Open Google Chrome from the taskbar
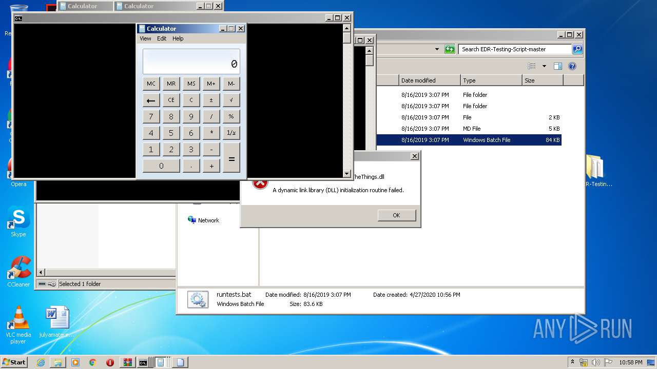The image size is (657, 369). (93, 362)
